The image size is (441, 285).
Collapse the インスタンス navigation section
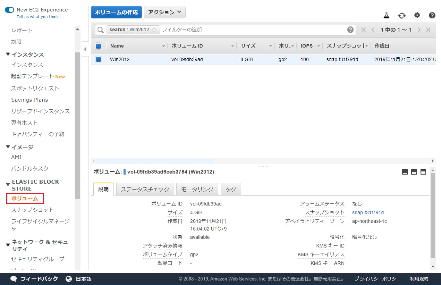coord(8,54)
